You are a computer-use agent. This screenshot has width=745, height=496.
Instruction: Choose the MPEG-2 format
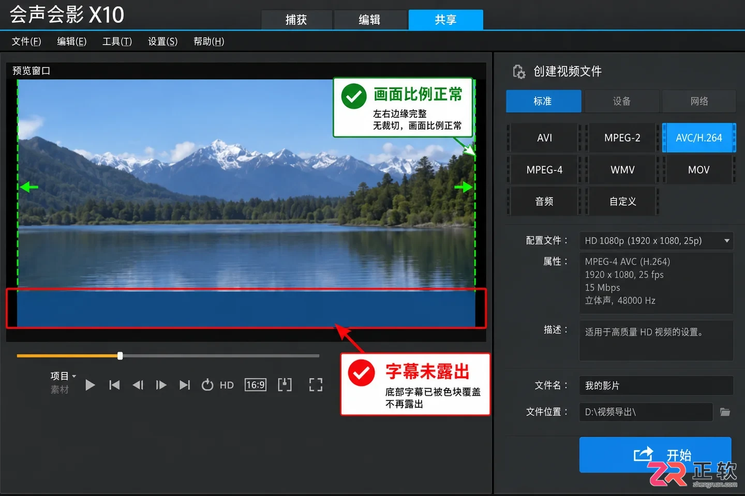coord(622,138)
